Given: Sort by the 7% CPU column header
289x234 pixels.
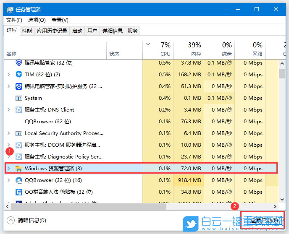Looking at the screenshot, I should [158, 50].
